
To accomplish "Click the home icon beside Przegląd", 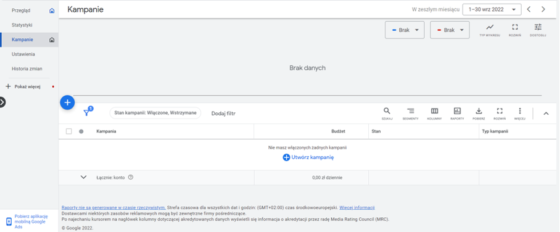I will [52, 10].
